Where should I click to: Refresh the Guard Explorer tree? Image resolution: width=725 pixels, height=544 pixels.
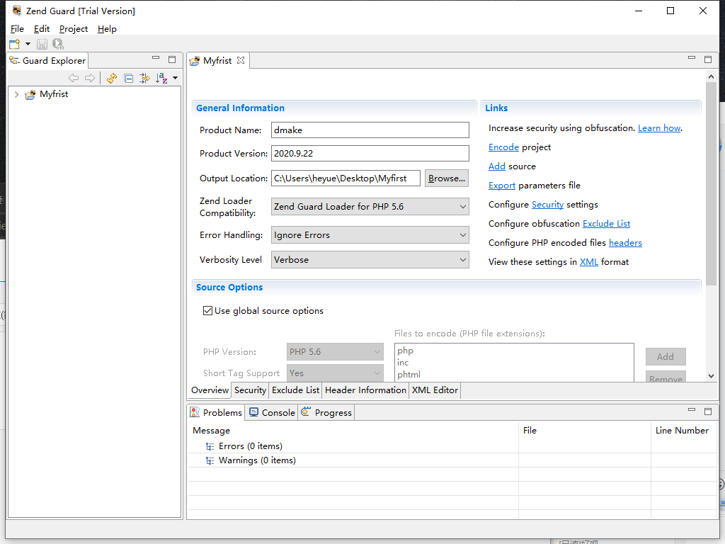tap(111, 78)
